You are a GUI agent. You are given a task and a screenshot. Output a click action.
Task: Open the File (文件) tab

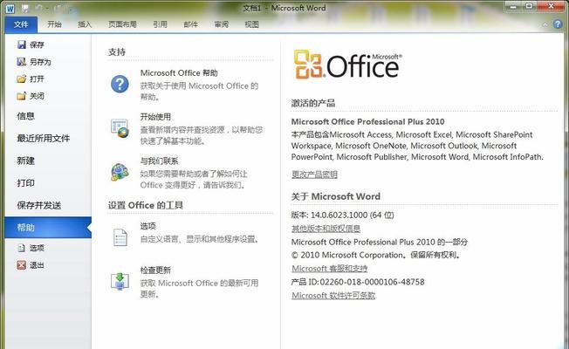point(21,24)
